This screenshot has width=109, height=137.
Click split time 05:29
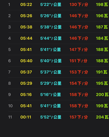coord(26,83)
